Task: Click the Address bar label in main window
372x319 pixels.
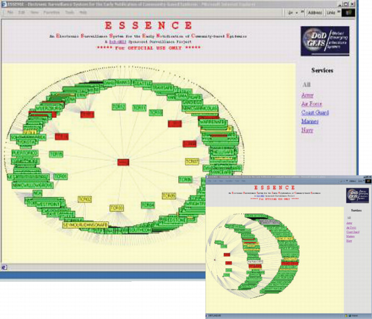Action: coord(315,12)
